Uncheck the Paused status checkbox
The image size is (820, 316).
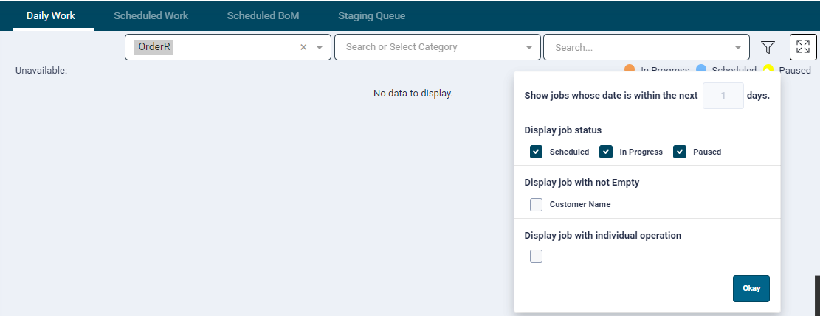[680, 152]
